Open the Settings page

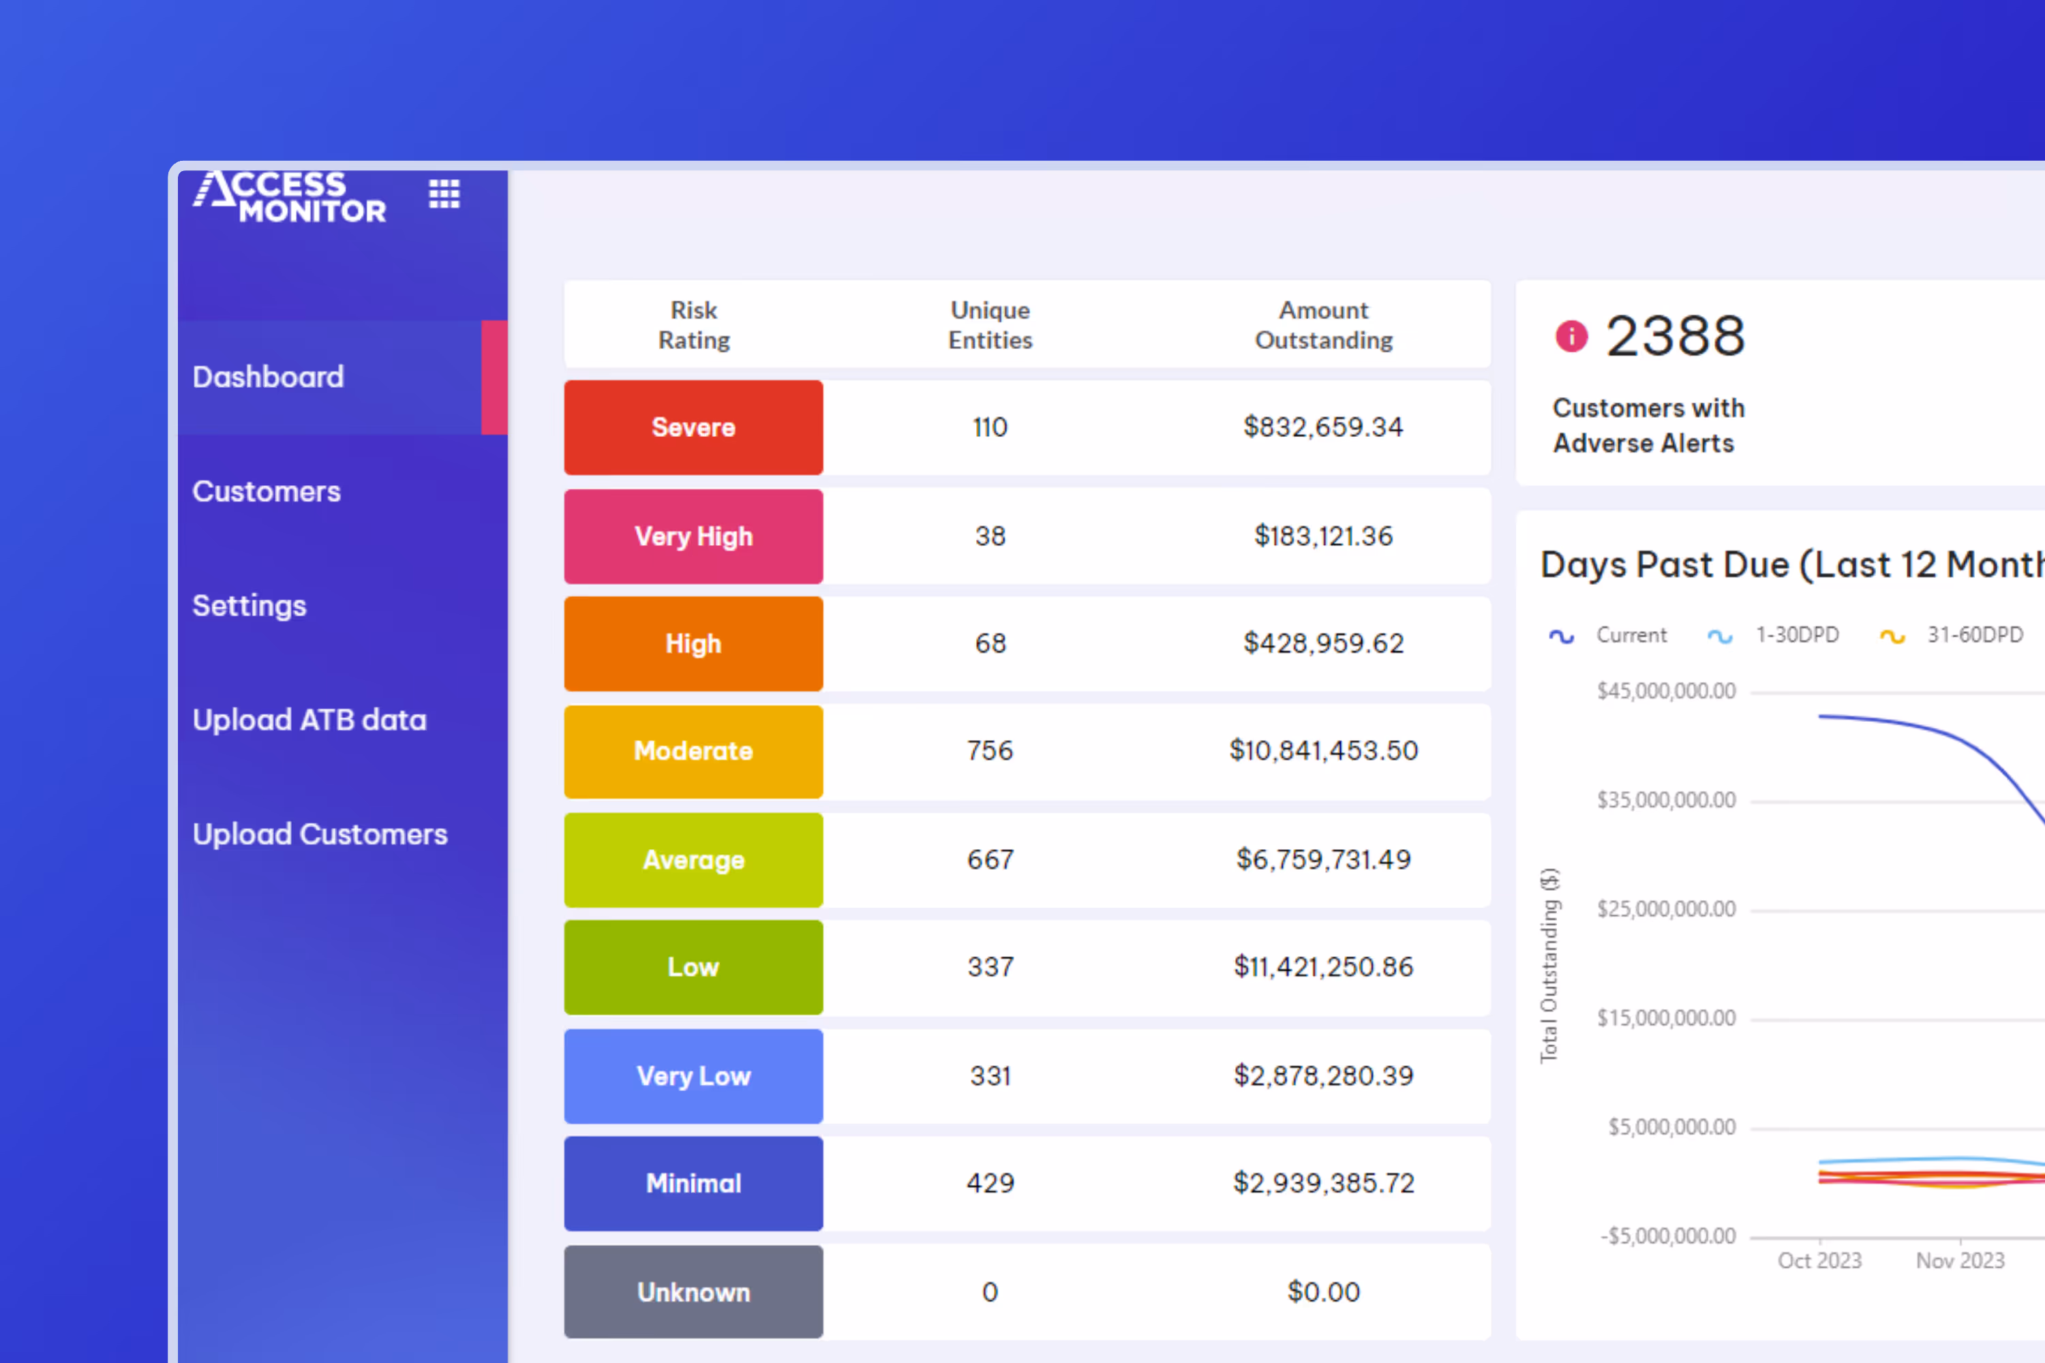click(249, 606)
